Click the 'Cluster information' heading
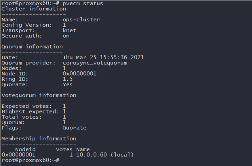252x166 pixels. pos(34,9)
